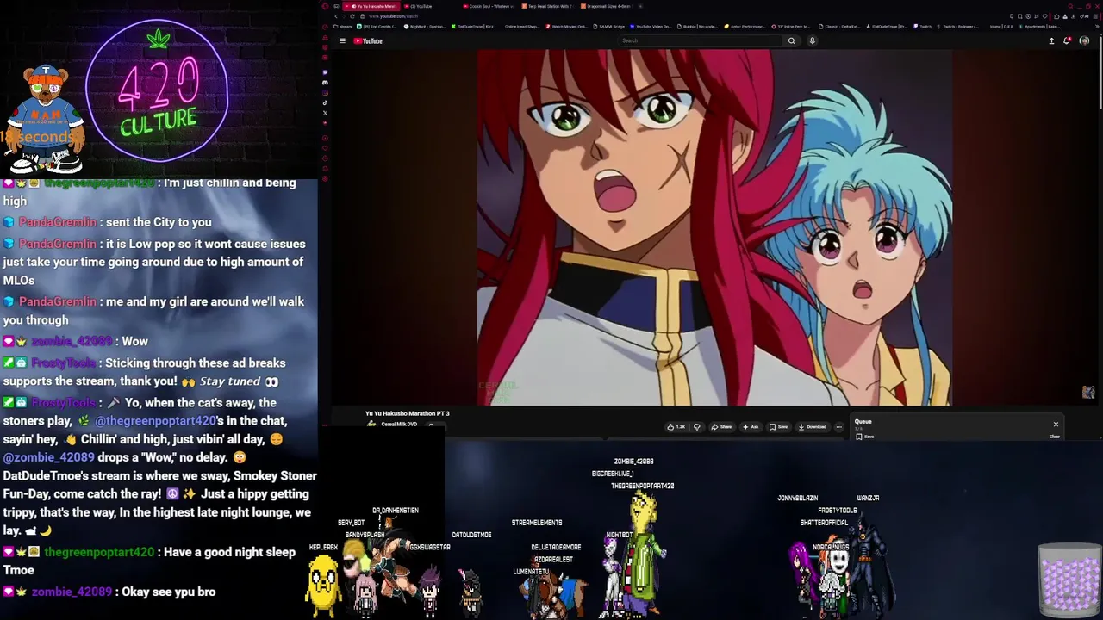Click the Yu Yu Hakusho video player

coord(714,227)
